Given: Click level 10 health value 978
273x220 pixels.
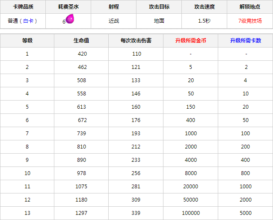Looking at the screenshot, I should (81, 173).
